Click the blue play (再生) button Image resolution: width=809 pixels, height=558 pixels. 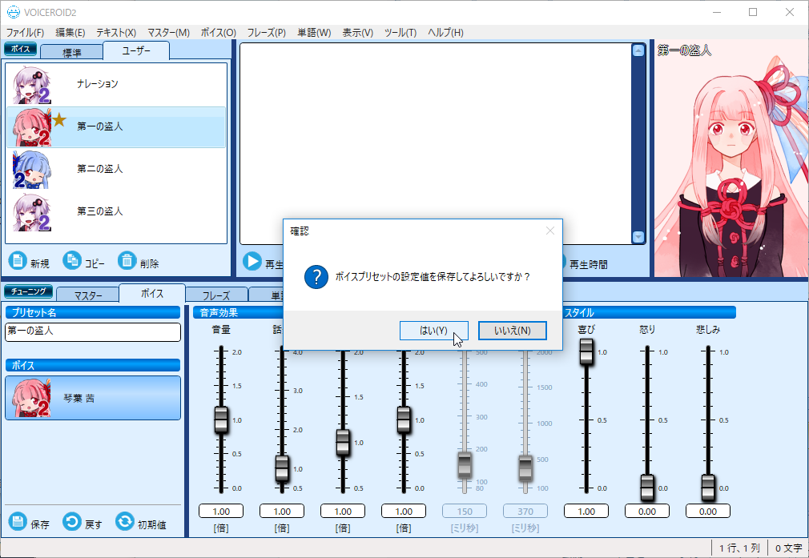[252, 261]
